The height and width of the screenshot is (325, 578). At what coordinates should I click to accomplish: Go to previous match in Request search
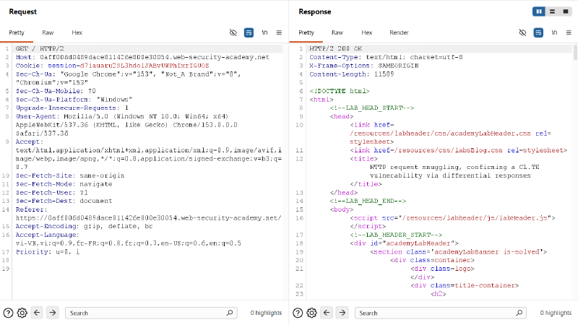point(37,313)
